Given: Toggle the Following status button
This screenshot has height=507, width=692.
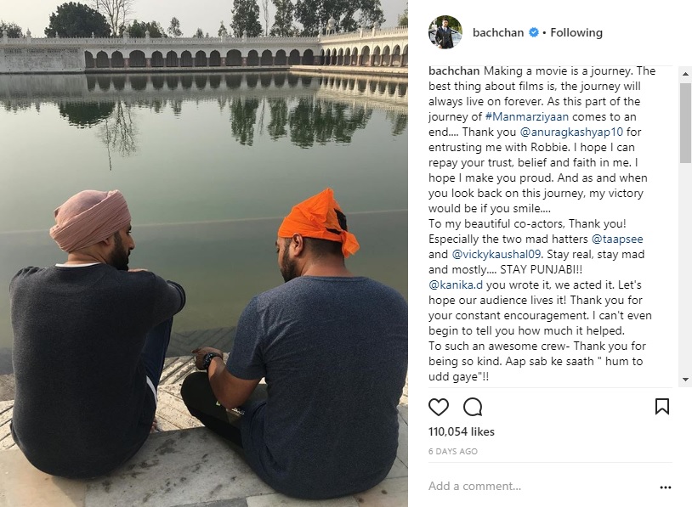Looking at the screenshot, I should tap(576, 32).
